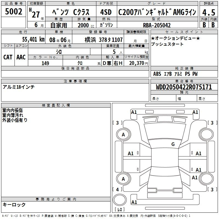Select the ★オークションデビュー★ sales point

click(x=175, y=38)
